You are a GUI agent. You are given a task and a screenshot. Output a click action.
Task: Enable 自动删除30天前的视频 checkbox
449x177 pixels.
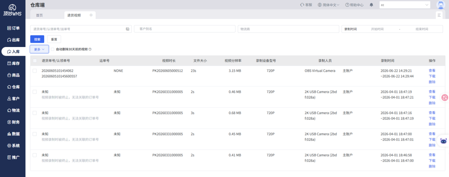click(x=53, y=49)
